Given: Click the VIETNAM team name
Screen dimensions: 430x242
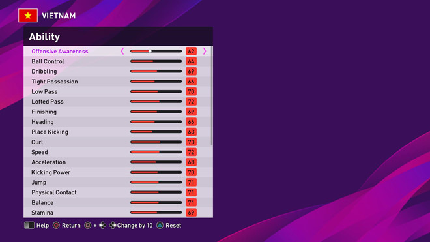Looking at the screenshot, I should click(x=59, y=16).
